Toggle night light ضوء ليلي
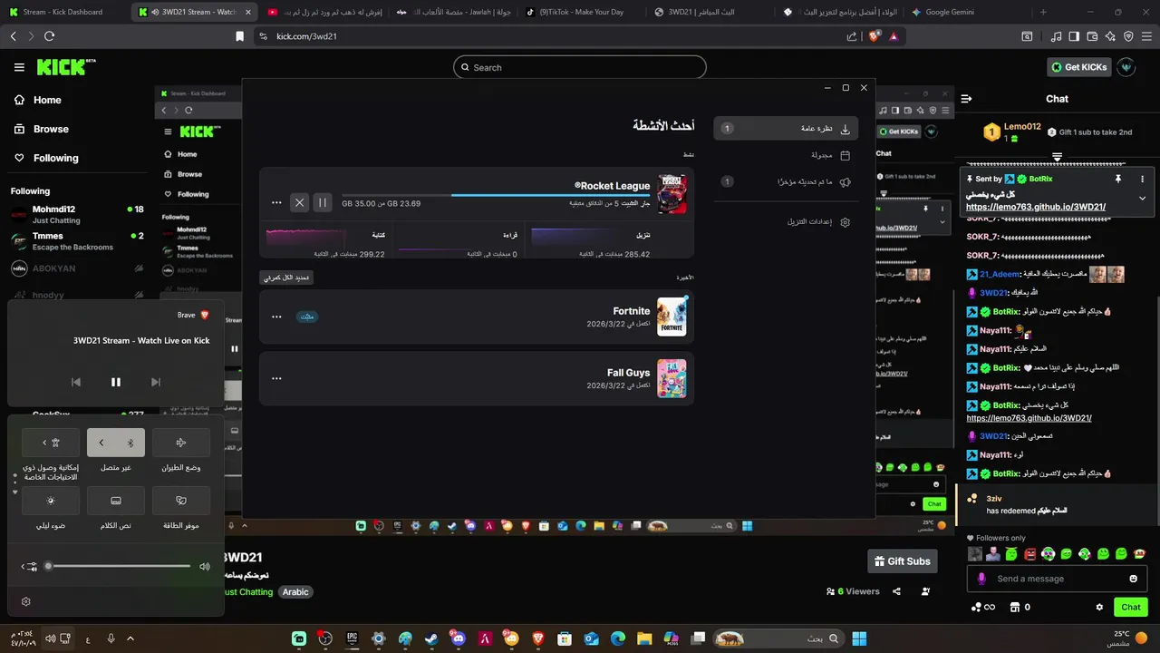 tap(51, 501)
